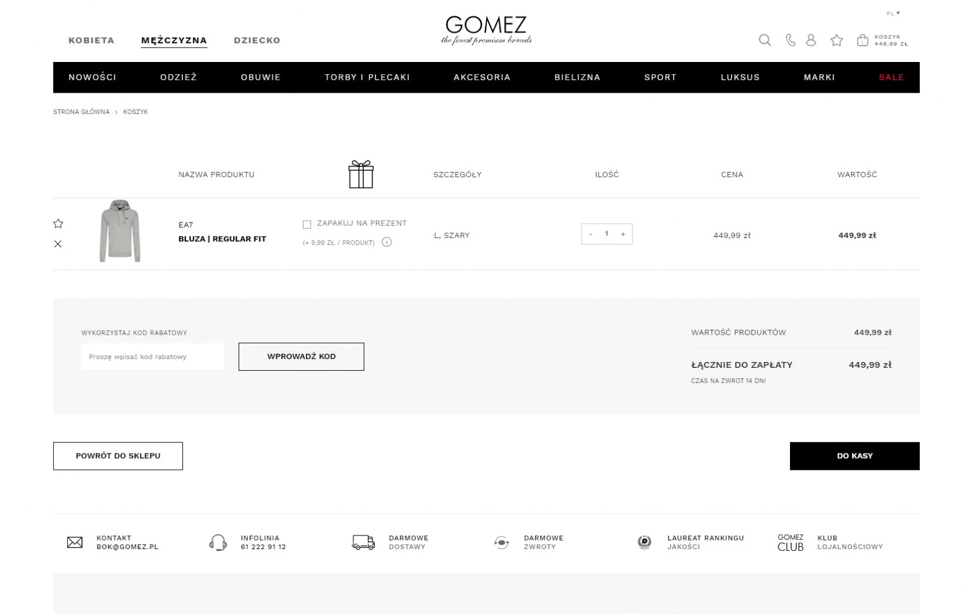
Task: Go to Strona główna breadcrumb link
Action: pyautogui.click(x=81, y=112)
